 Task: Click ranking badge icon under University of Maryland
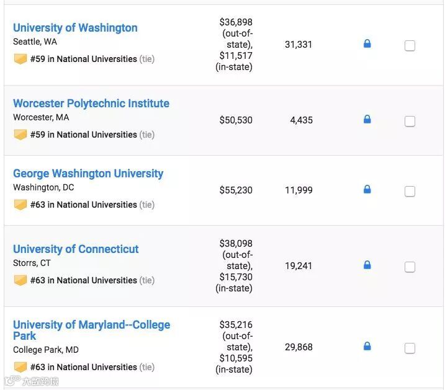[20, 367]
